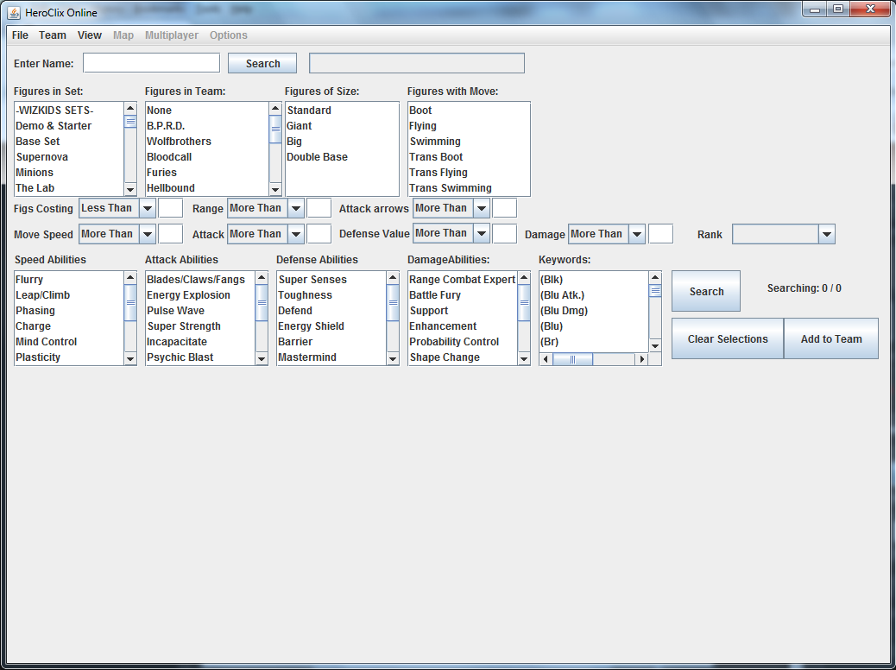
Task: Select 'Trans Swimming' move entry
Action: coord(469,187)
